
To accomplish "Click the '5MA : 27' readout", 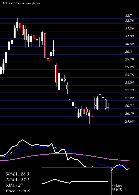I will pyautogui.click(x=14, y=185).
